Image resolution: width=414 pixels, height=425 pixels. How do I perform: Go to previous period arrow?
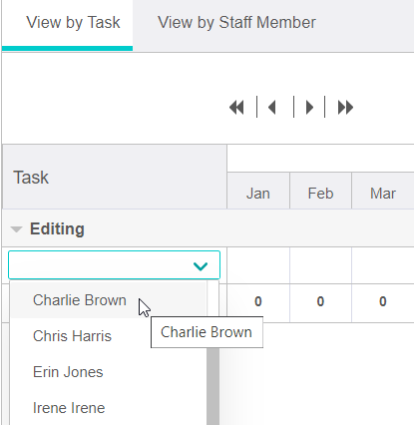pos(272,108)
